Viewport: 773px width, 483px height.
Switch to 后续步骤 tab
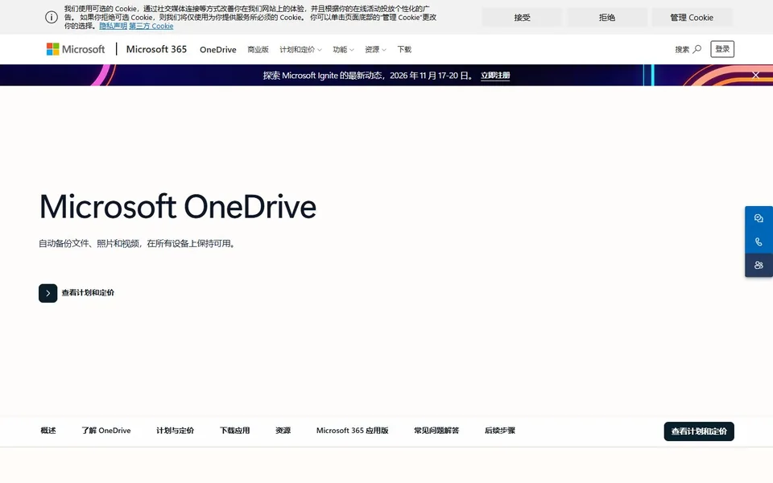point(500,430)
